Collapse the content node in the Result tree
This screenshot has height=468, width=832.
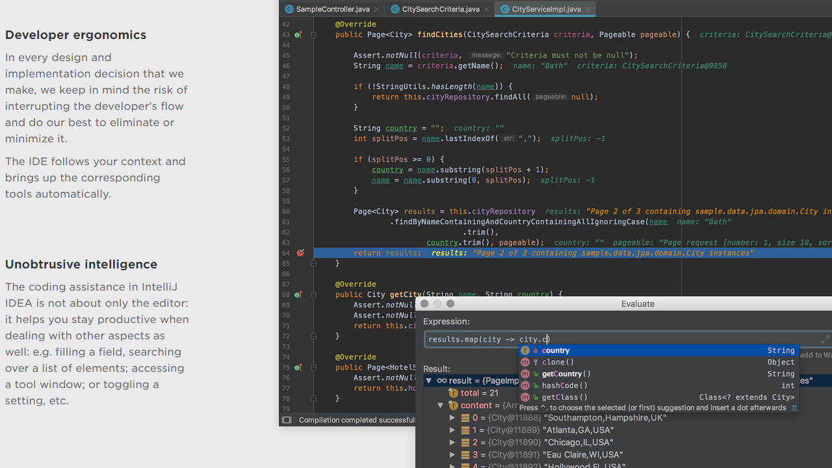(441, 405)
